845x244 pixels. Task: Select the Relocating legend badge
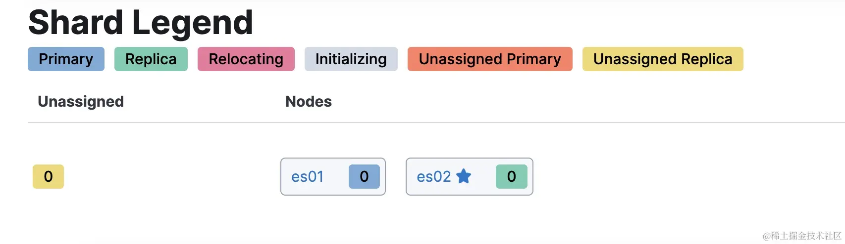click(x=246, y=59)
